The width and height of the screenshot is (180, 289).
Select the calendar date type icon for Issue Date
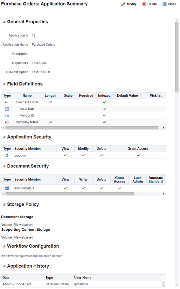[7, 109]
